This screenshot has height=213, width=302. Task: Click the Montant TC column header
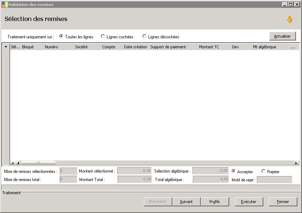point(209,47)
